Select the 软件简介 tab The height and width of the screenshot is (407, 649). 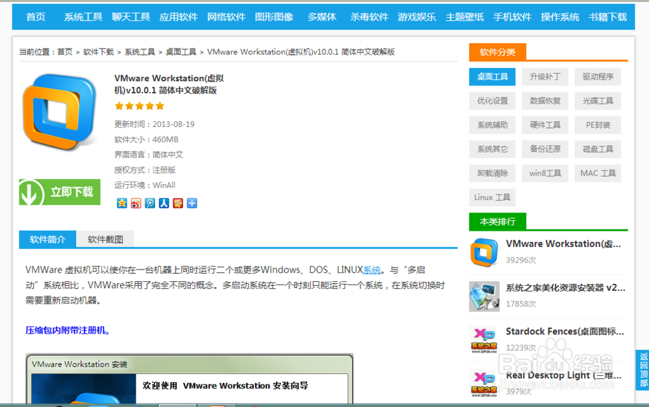[x=47, y=239]
